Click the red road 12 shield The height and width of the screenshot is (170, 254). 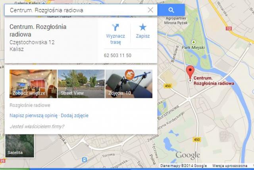(x=229, y=28)
